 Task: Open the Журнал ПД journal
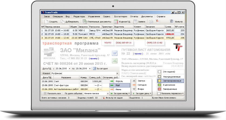[122, 22]
